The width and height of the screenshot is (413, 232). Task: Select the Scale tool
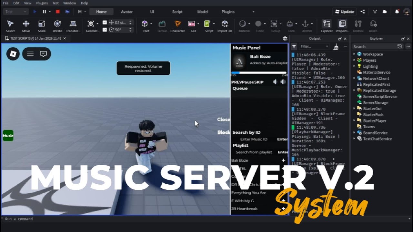point(42,26)
